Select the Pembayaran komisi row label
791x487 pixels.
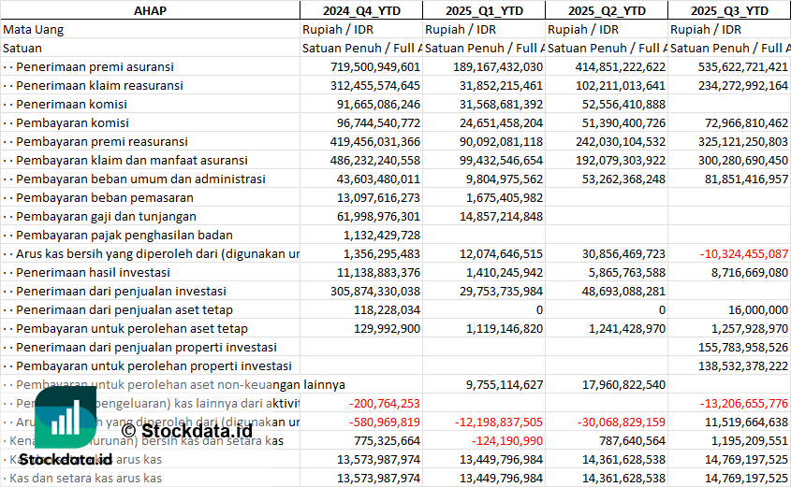click(72, 122)
